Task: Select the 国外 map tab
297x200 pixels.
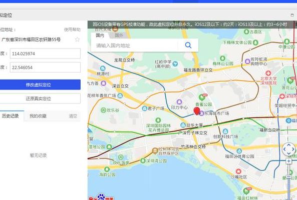Action: tap(119, 35)
